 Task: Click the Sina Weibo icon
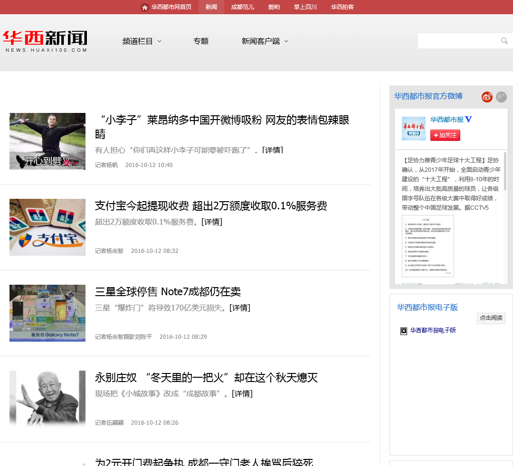point(487,97)
